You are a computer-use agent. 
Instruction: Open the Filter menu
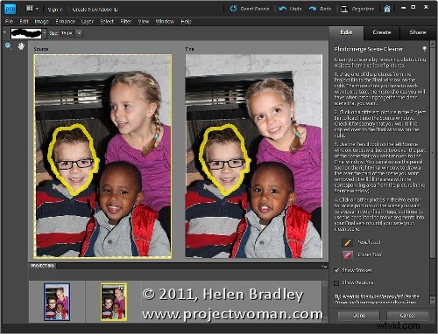[126, 21]
